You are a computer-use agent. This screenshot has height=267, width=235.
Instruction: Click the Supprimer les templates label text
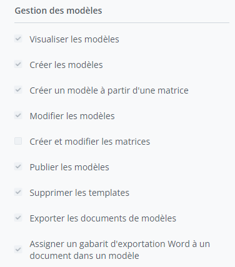(79, 193)
